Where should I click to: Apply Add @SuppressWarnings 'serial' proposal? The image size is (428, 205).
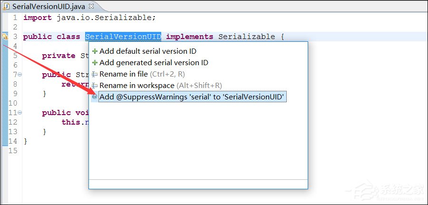tap(191, 97)
